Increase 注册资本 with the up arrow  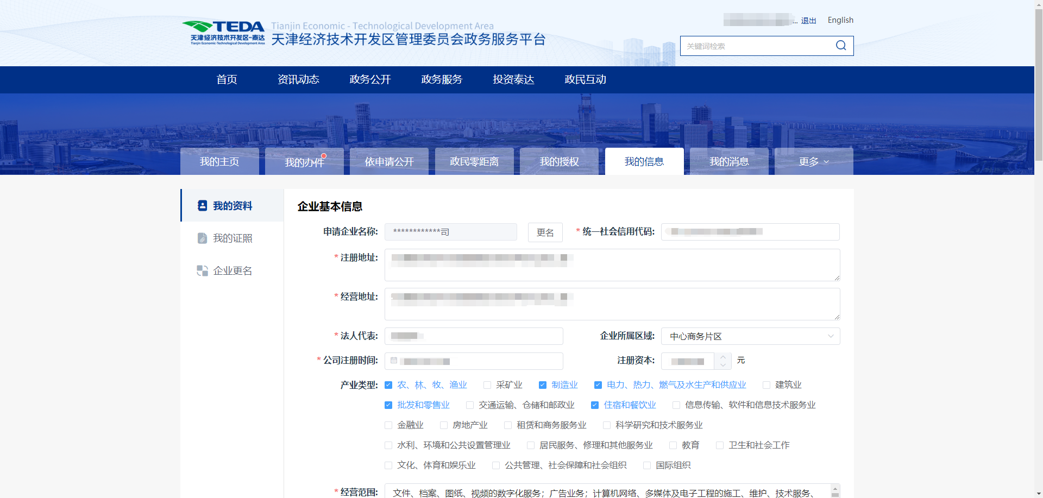pos(722,357)
